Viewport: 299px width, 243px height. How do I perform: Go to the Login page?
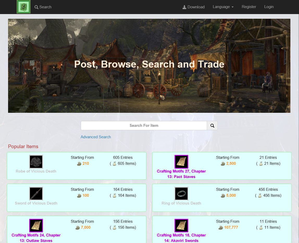tap(269, 7)
